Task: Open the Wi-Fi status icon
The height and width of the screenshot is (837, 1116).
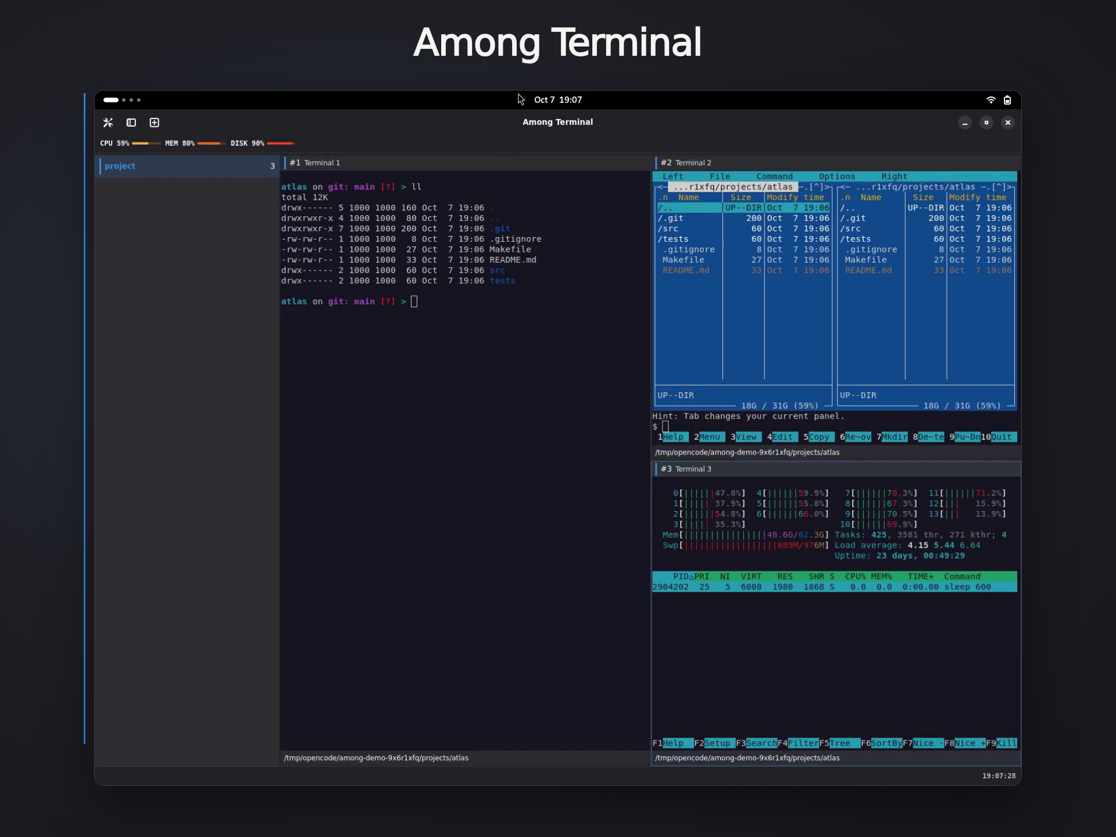Action: 991,100
